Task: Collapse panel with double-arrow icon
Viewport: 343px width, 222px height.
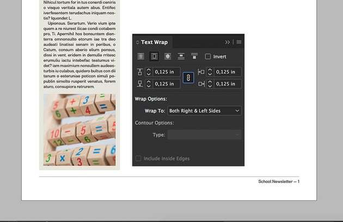Action: (228, 42)
